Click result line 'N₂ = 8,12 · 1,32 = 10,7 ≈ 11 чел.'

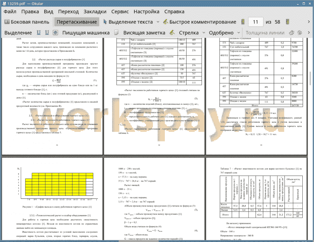click(261, 134)
